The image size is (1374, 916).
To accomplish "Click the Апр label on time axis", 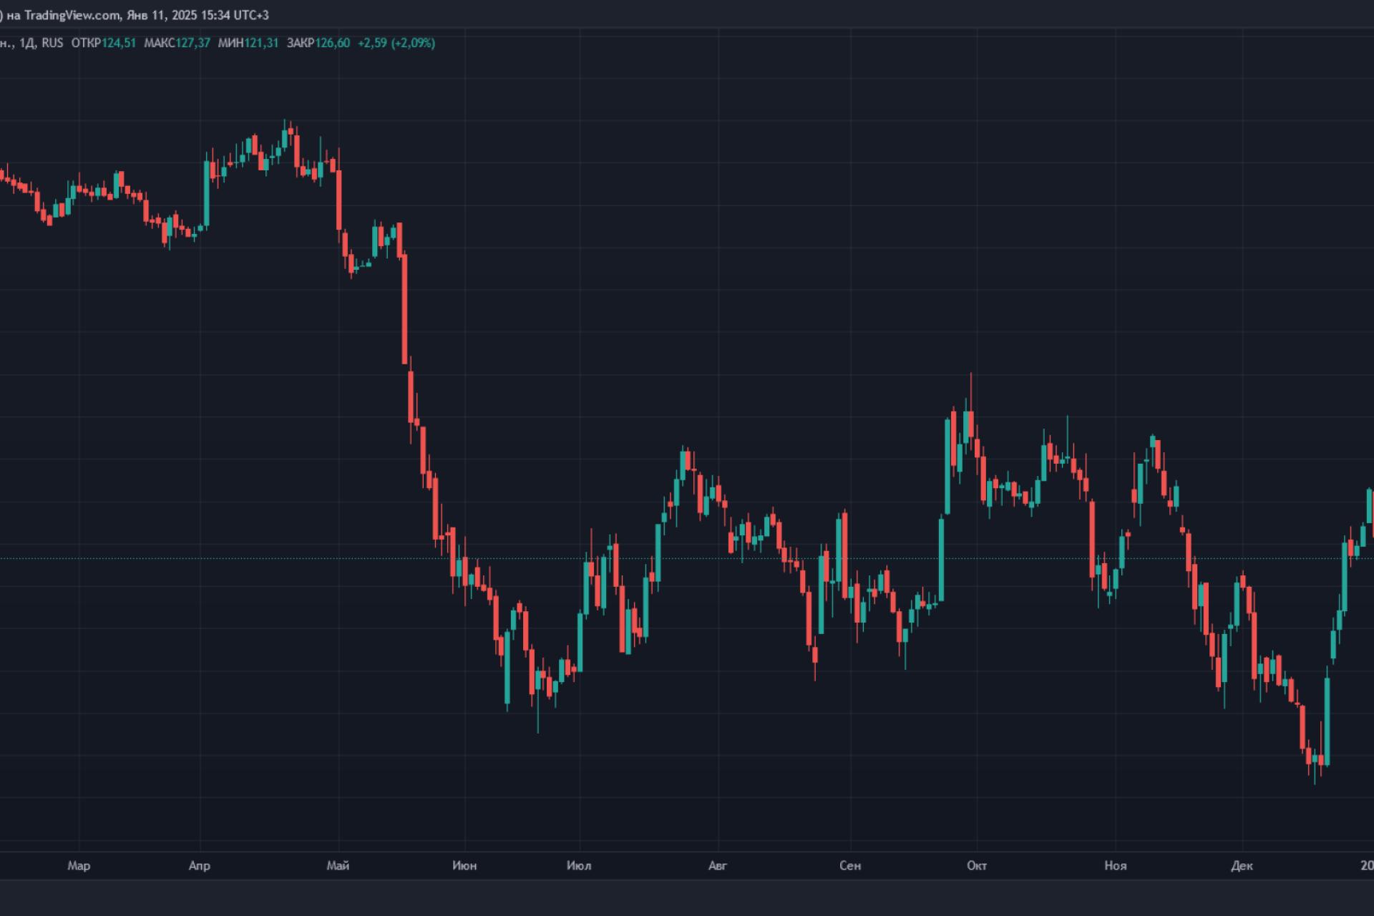I will click(x=200, y=866).
